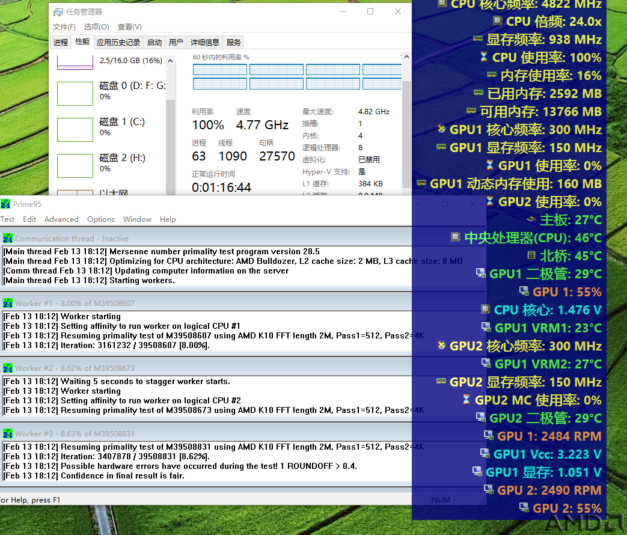Click the hourglass icon beside GPU1 使用率: 0%

coord(490,165)
